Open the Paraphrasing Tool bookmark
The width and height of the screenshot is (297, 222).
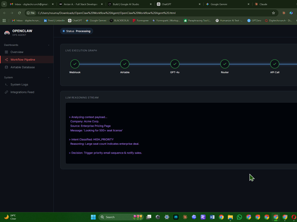(x=197, y=21)
